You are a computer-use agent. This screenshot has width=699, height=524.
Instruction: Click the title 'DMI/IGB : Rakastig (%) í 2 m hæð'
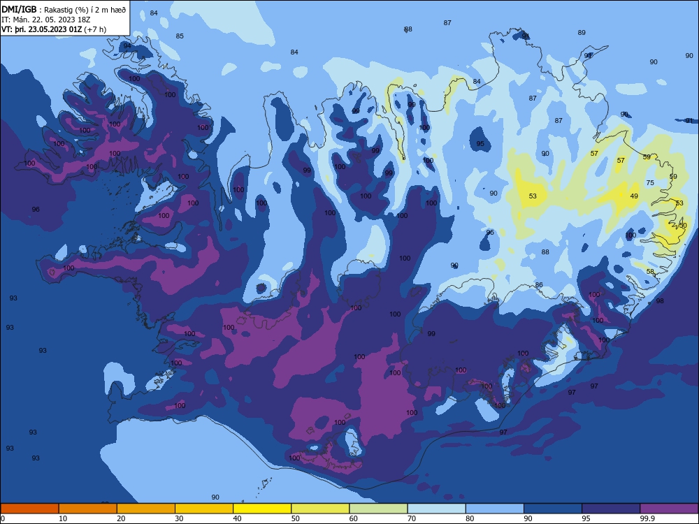coord(64,10)
